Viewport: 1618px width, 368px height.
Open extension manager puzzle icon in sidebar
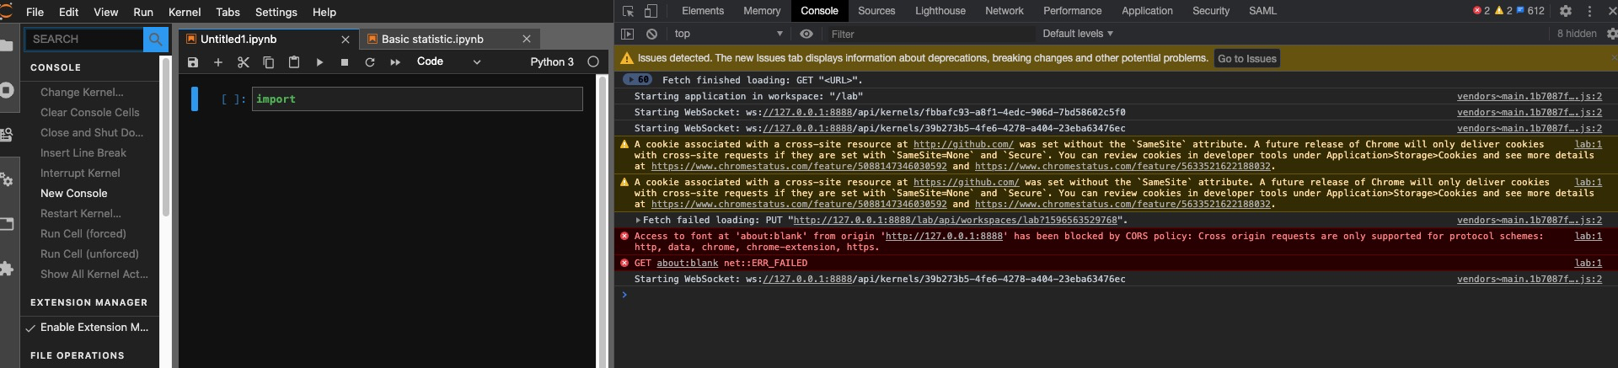[7, 269]
